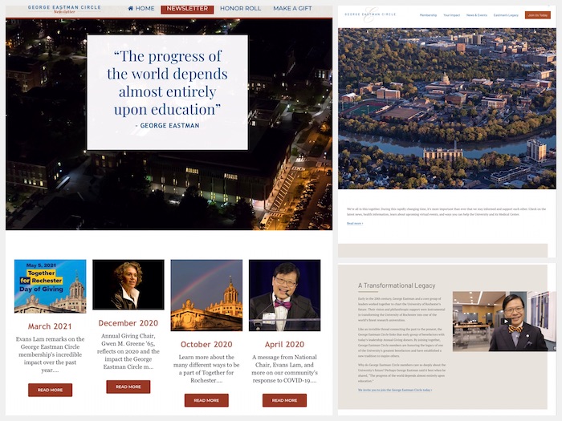Click the 'A message from National Chair' text
562x421 pixels.
coord(284,369)
